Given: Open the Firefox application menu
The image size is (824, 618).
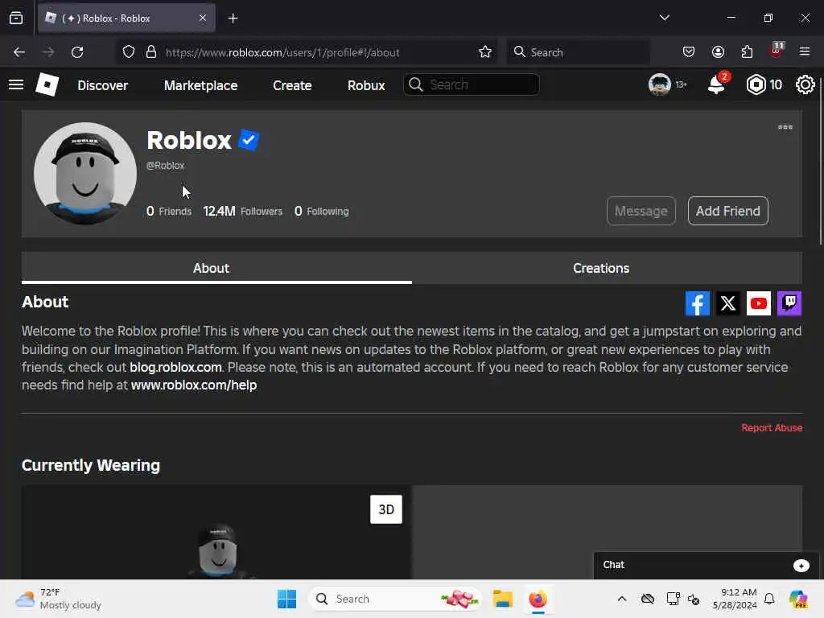Looking at the screenshot, I should coord(805,51).
